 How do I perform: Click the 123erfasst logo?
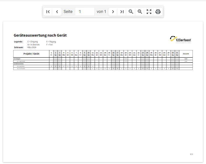click(x=180, y=40)
